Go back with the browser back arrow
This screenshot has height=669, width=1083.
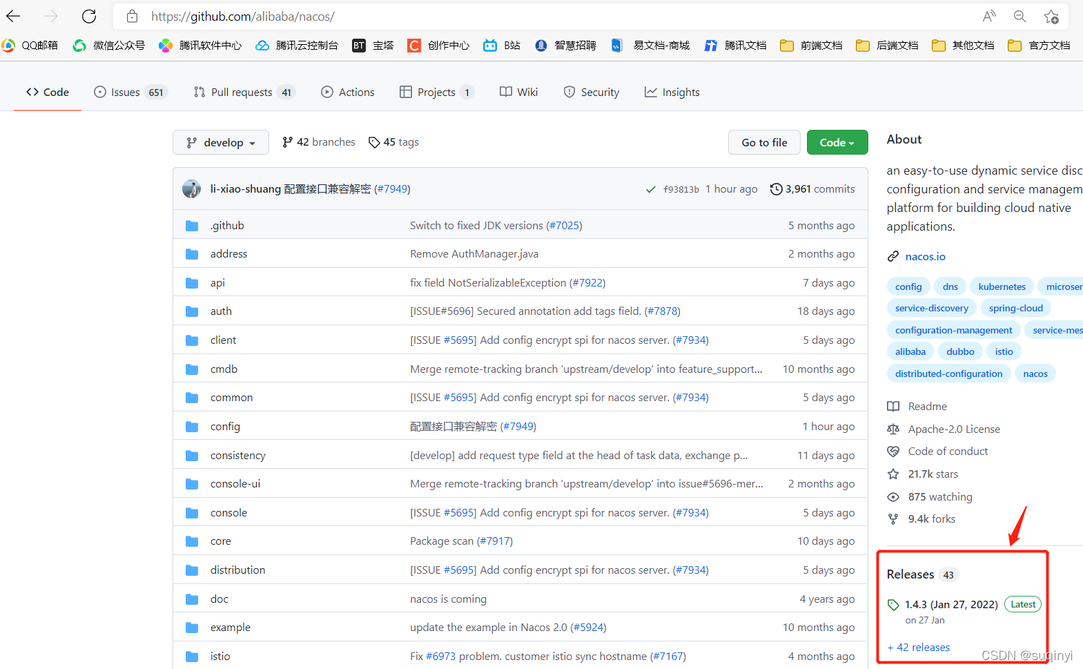(13, 16)
